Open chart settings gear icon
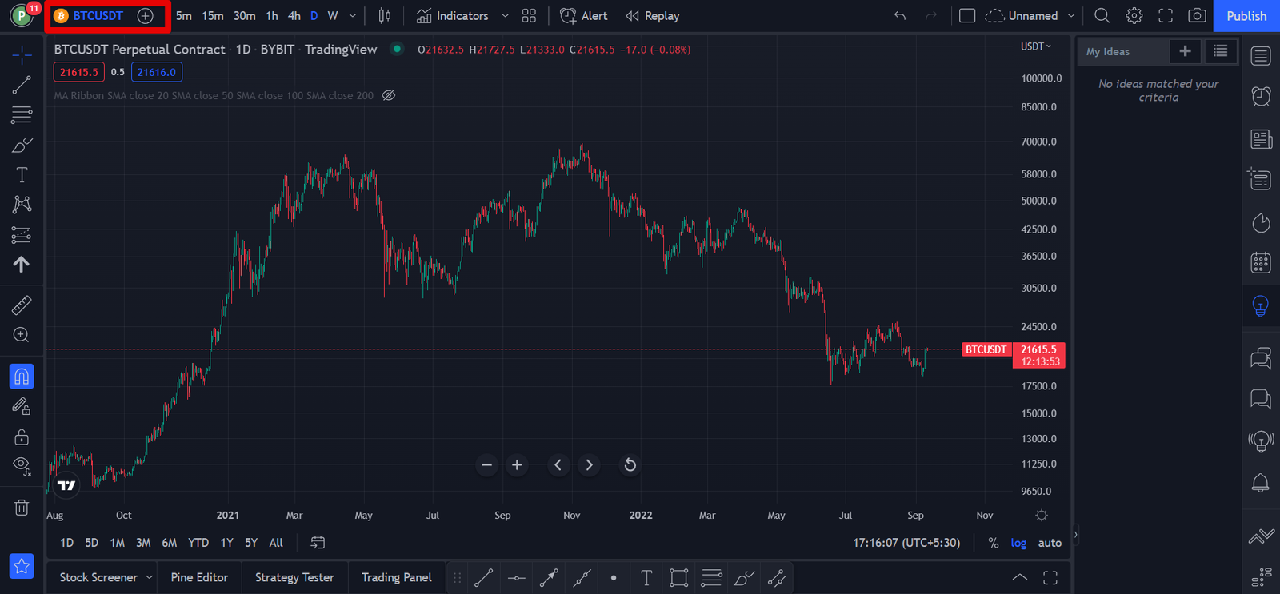 1134,16
